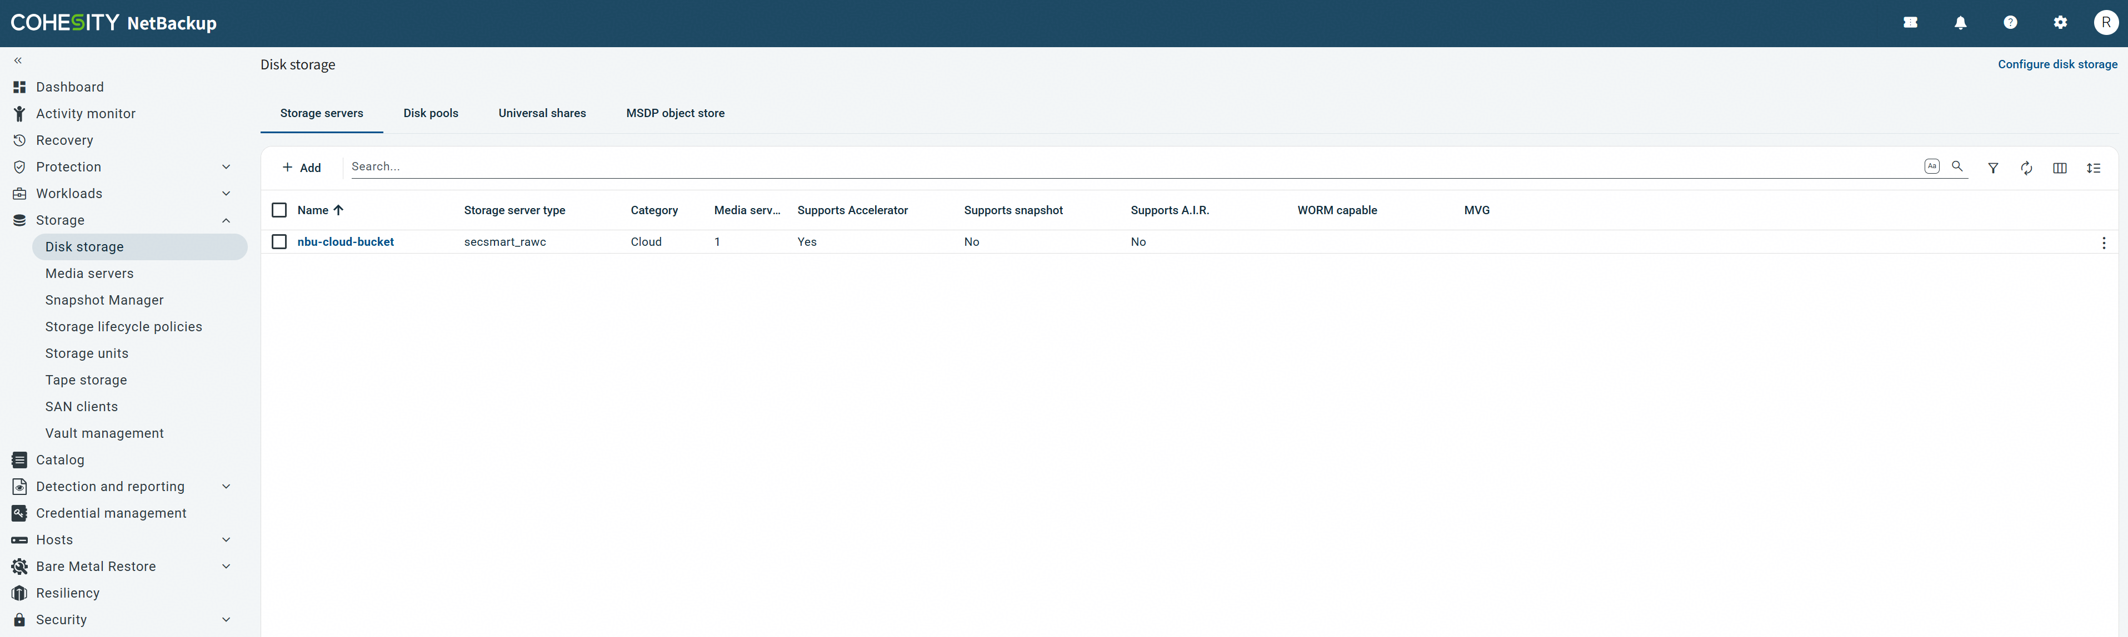Open Storage lifecycle policies
Screen dimensions: 2128x637
point(124,327)
